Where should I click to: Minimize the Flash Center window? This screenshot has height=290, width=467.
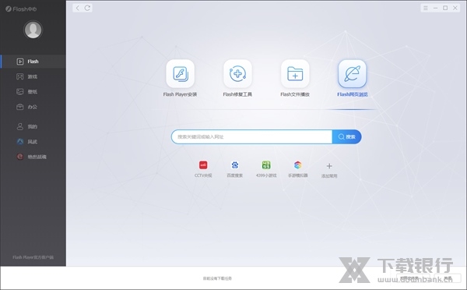pos(435,8)
